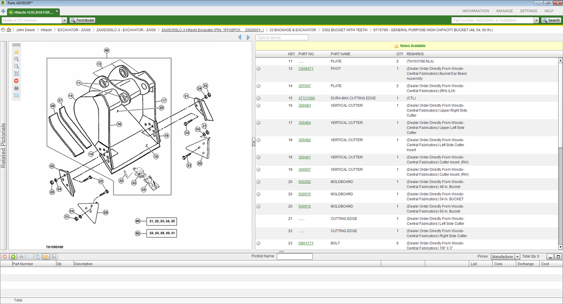
Task: Open the part search box dropdown arrow
Action: click(536, 20)
